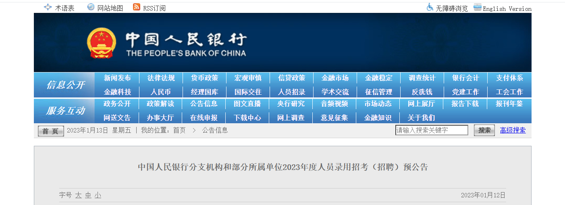565x205 pixels.
Task: Go to 党建工作 section
Action: click(465, 92)
